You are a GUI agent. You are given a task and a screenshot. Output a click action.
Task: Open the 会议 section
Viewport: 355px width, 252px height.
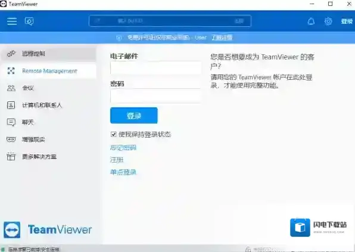click(48, 88)
